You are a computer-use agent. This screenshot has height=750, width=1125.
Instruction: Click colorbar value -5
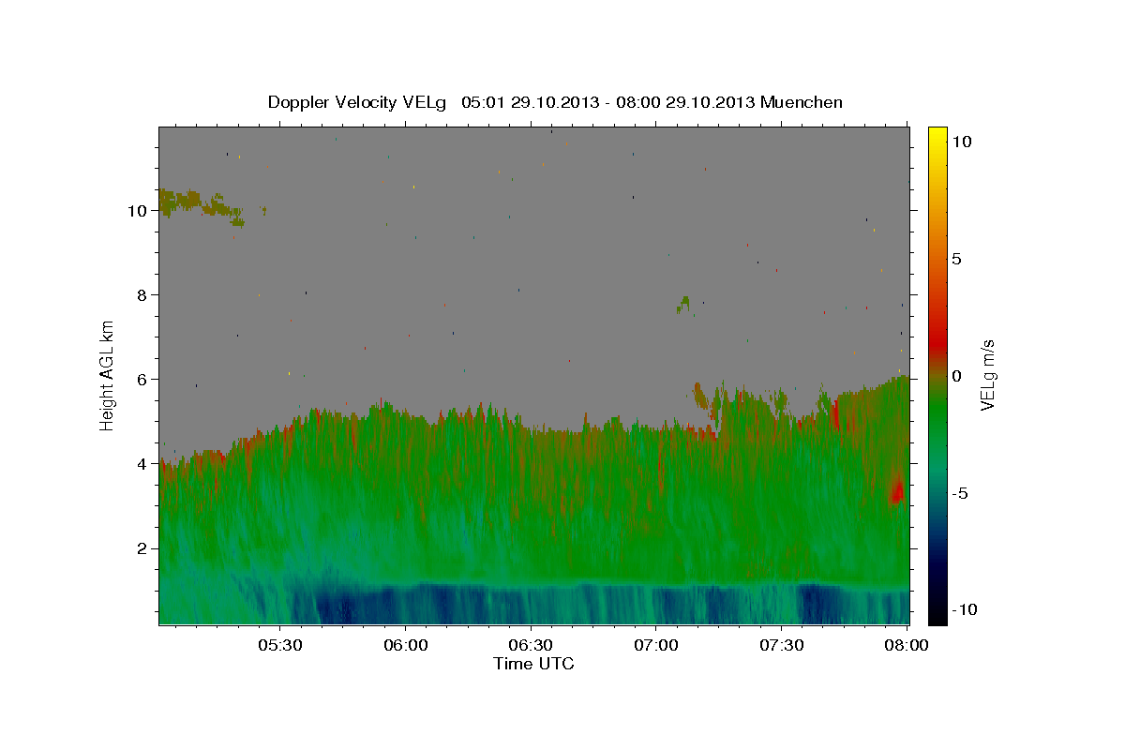tap(960, 493)
